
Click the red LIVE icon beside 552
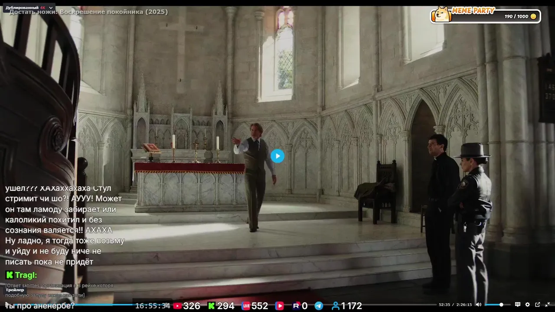pos(246,306)
